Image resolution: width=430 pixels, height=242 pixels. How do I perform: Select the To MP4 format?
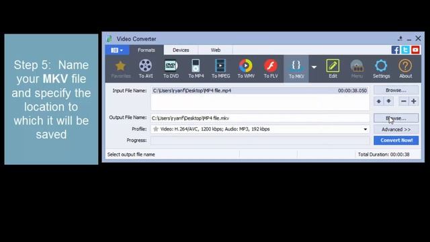coord(196,69)
